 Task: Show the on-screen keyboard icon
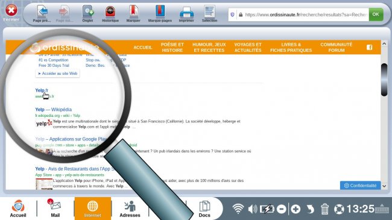tap(382, 209)
